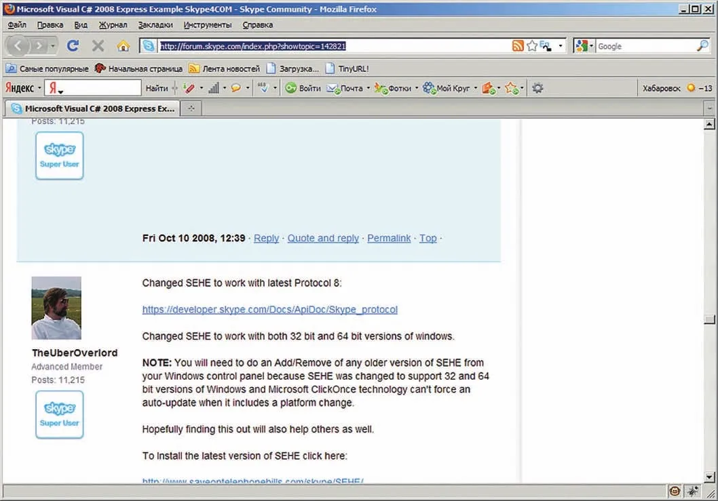
Task: Open a new tab with the plus button
Action: (191, 108)
